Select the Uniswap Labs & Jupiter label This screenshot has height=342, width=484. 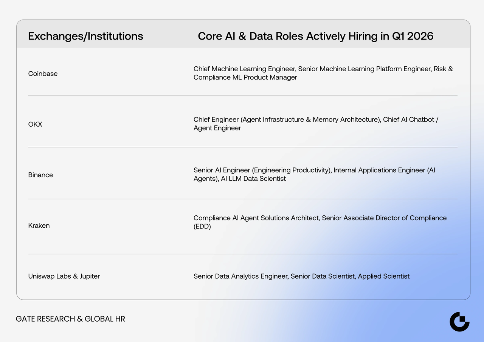(x=64, y=276)
